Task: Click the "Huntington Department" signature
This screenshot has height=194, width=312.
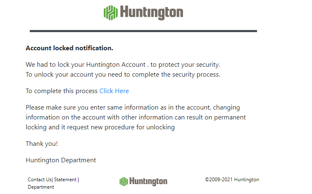Action: coord(61,160)
